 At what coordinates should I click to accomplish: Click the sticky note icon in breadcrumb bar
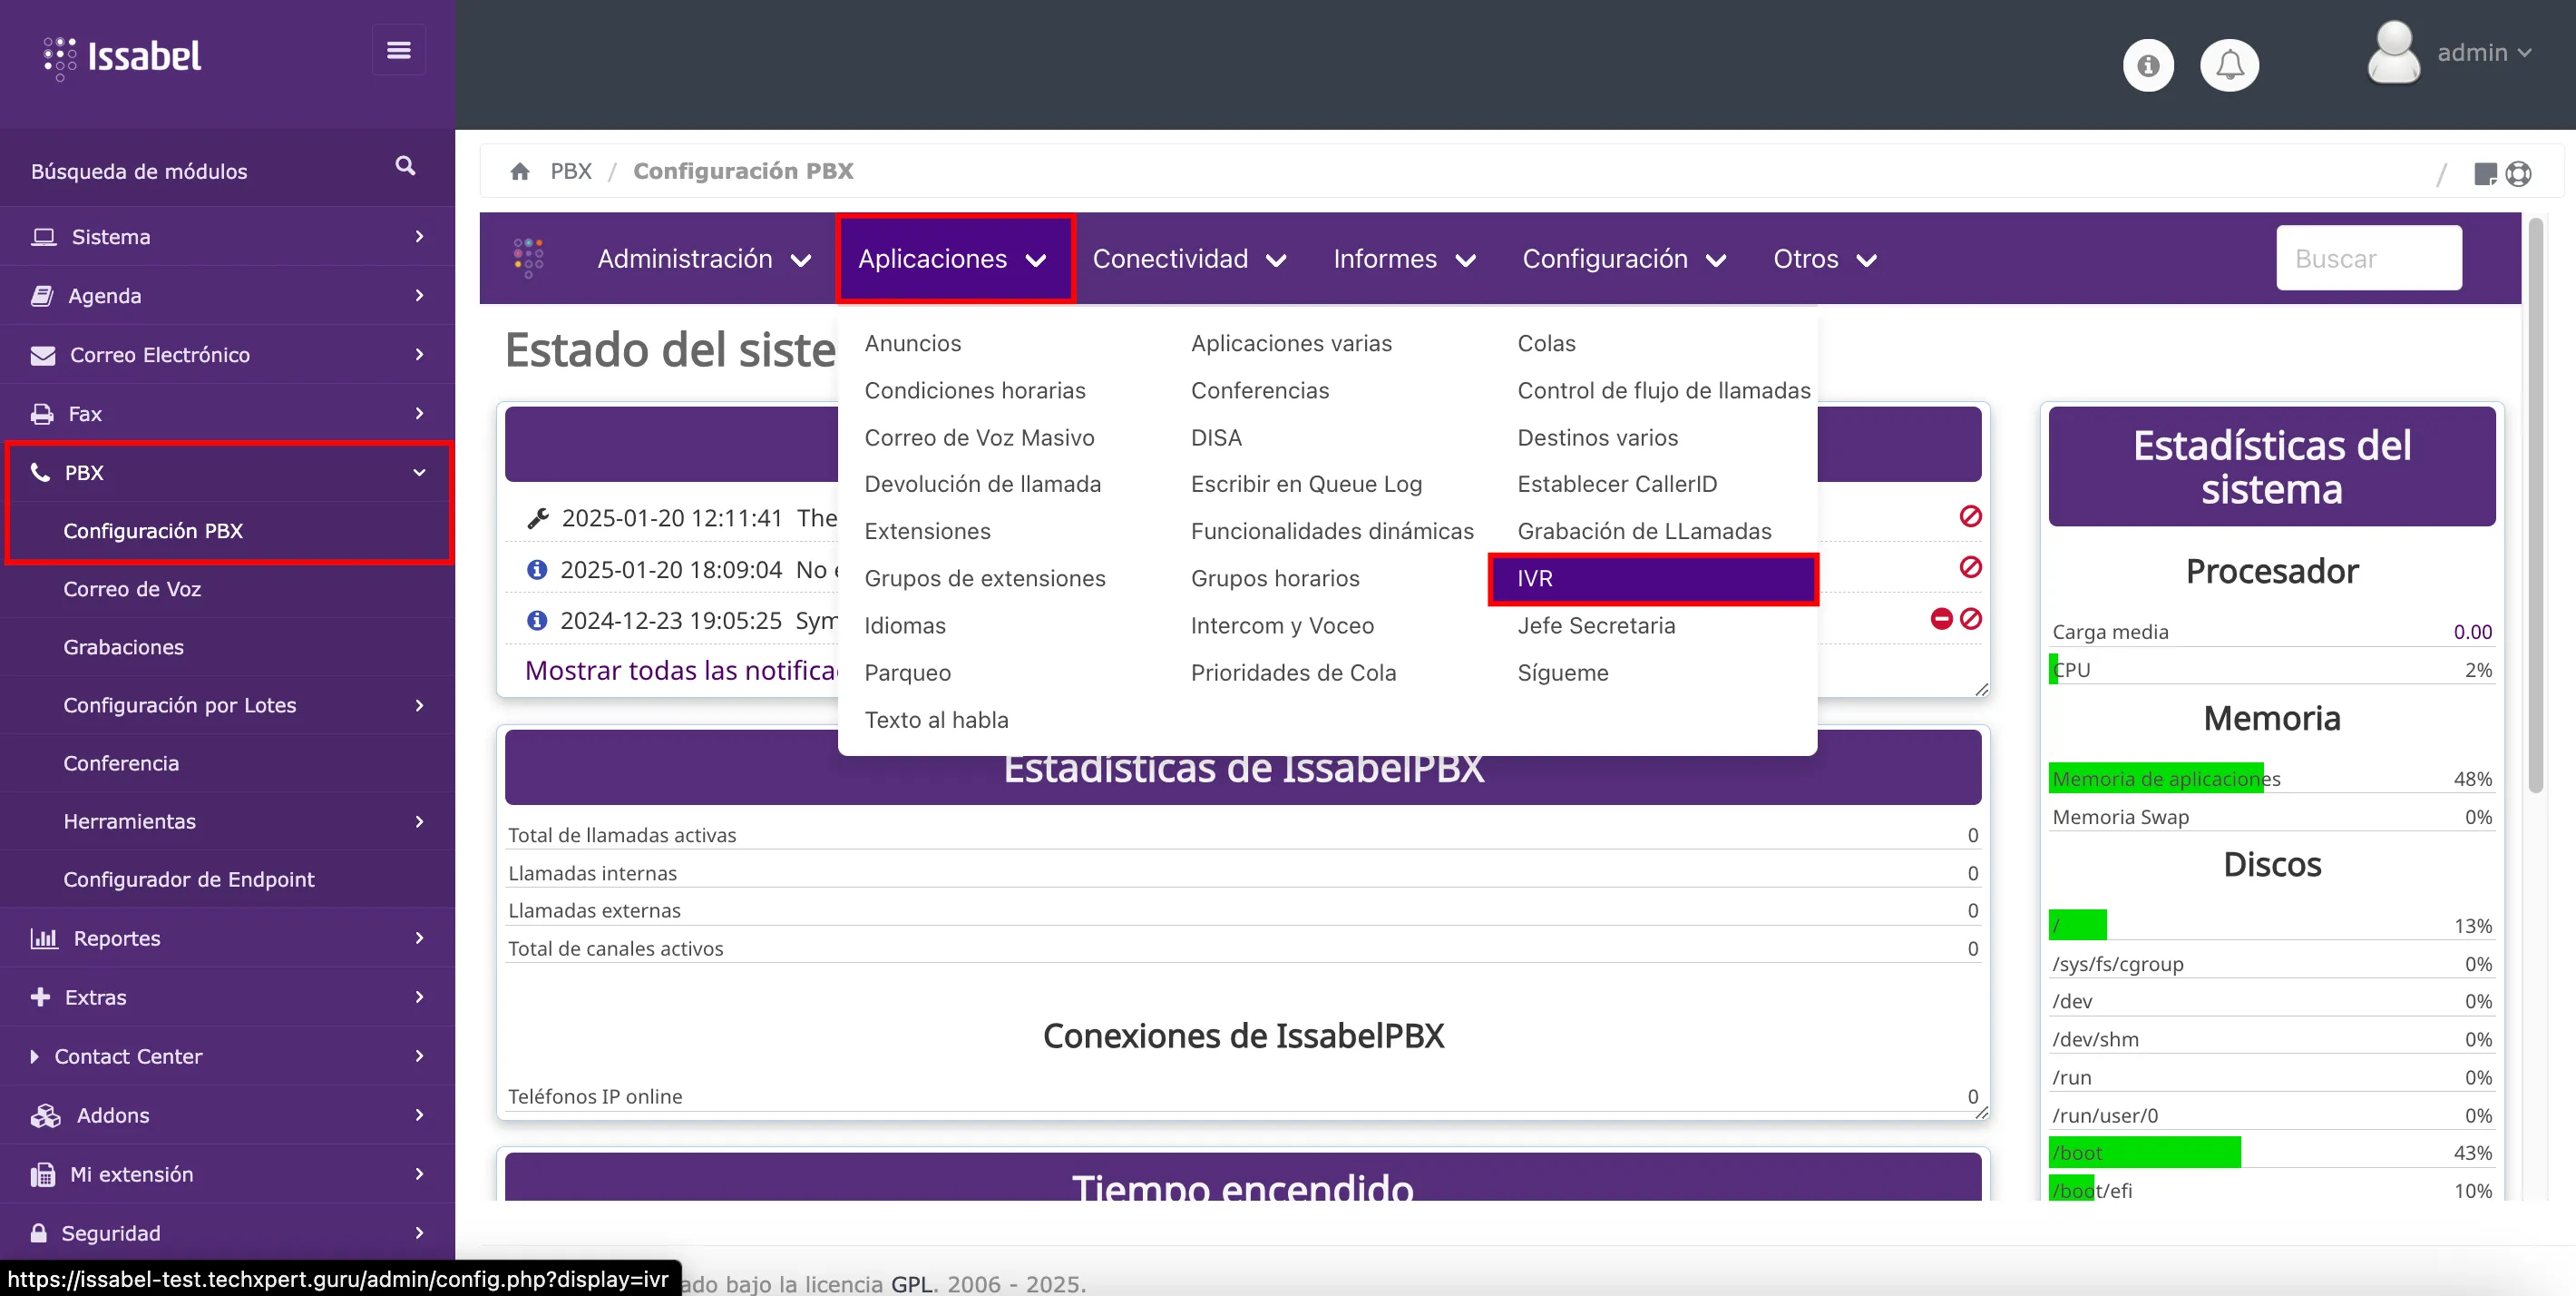click(2485, 173)
